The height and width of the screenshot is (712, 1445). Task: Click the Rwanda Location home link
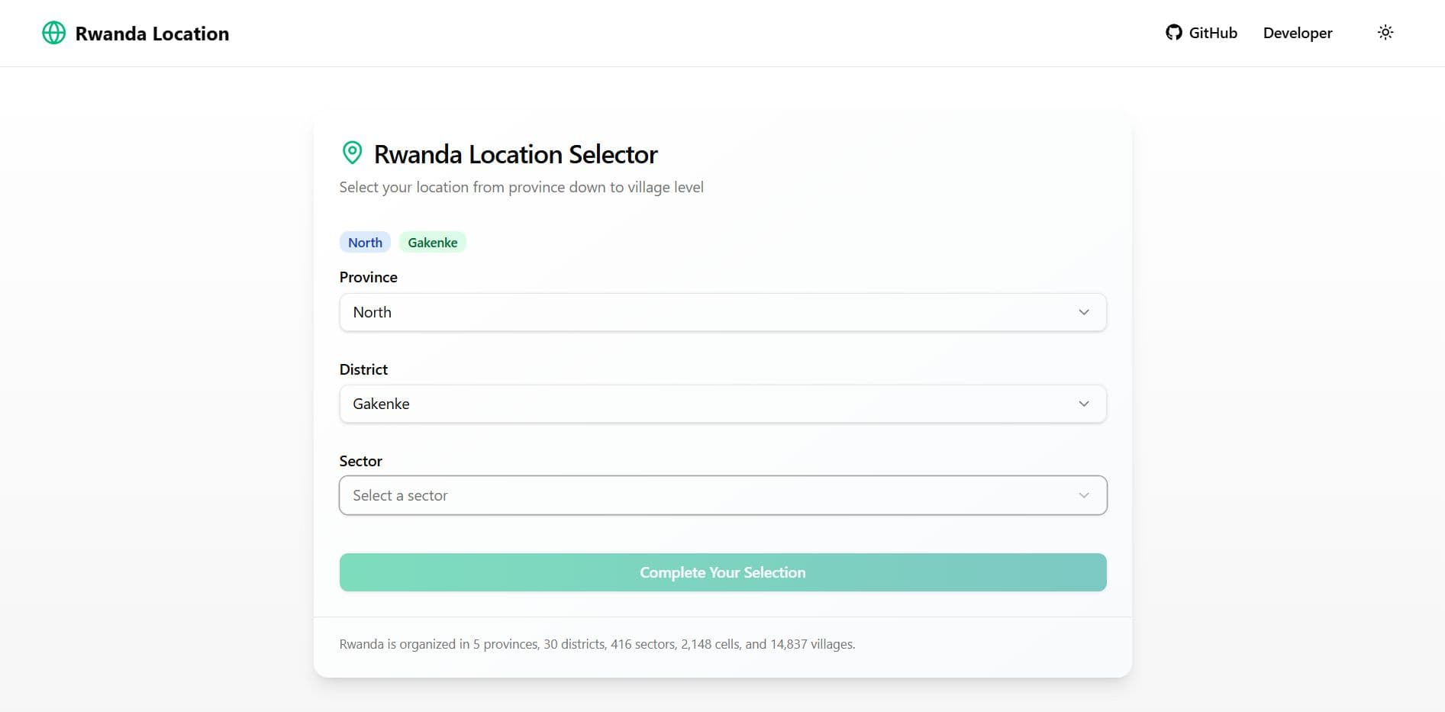point(135,33)
